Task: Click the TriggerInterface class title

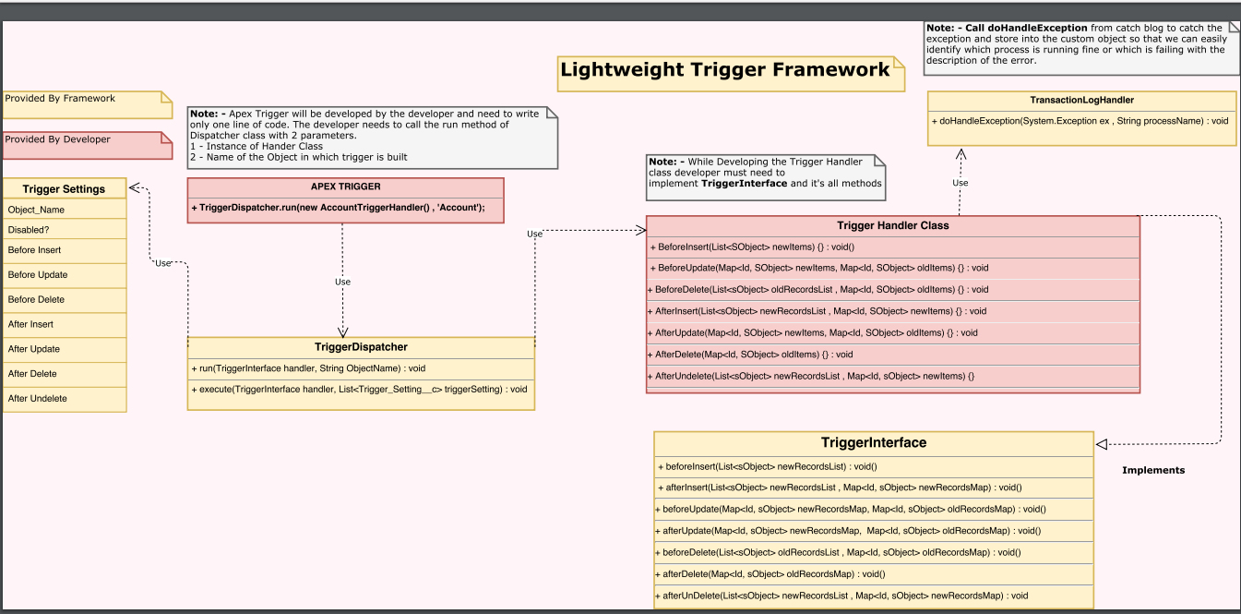Action: tap(873, 442)
